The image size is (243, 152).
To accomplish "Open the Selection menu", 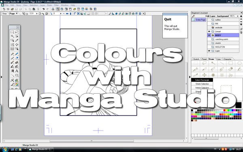I will click(34, 5).
